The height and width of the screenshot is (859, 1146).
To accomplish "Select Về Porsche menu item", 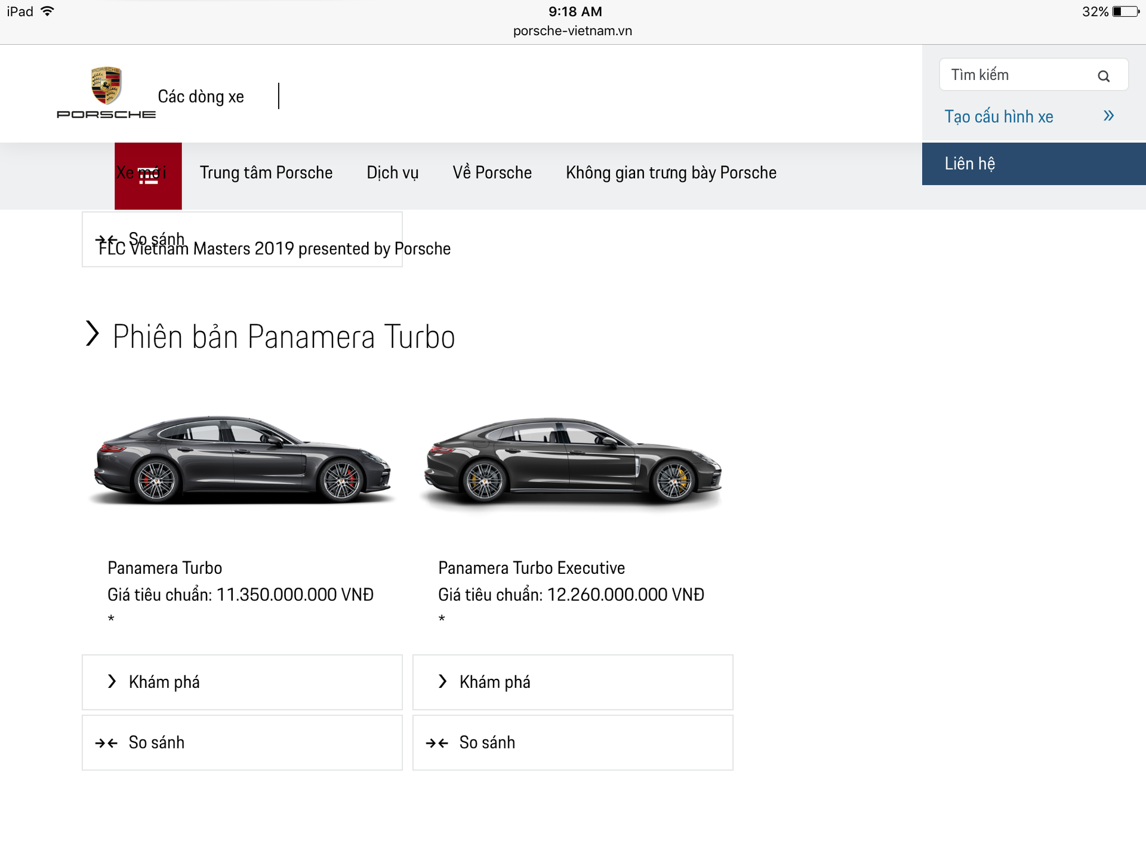I will click(492, 172).
